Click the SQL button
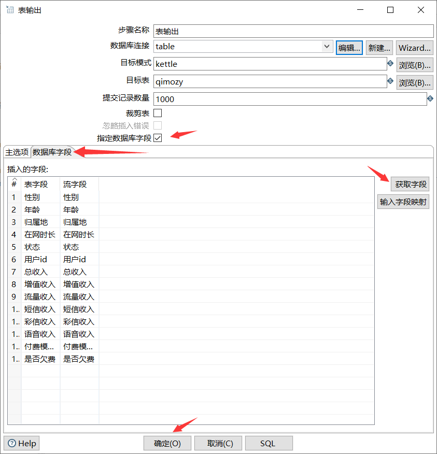The width and height of the screenshot is (437, 454). 269,443
